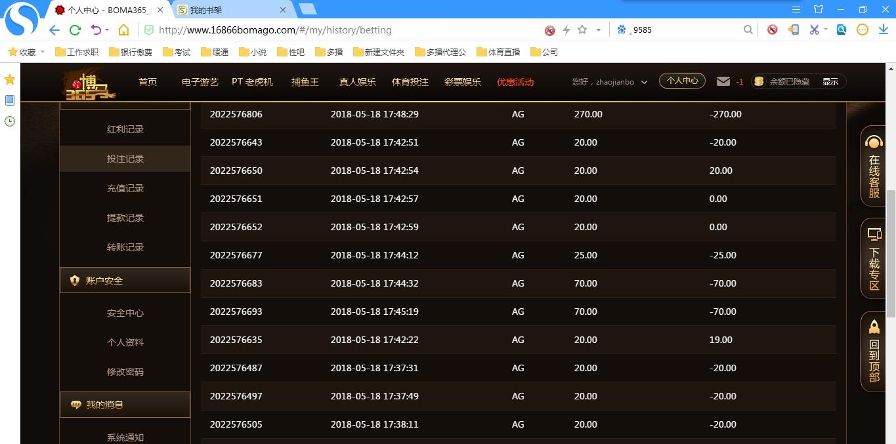Open 转账记录 in the side menu
Viewport: 896px width, 444px height.
click(x=125, y=247)
